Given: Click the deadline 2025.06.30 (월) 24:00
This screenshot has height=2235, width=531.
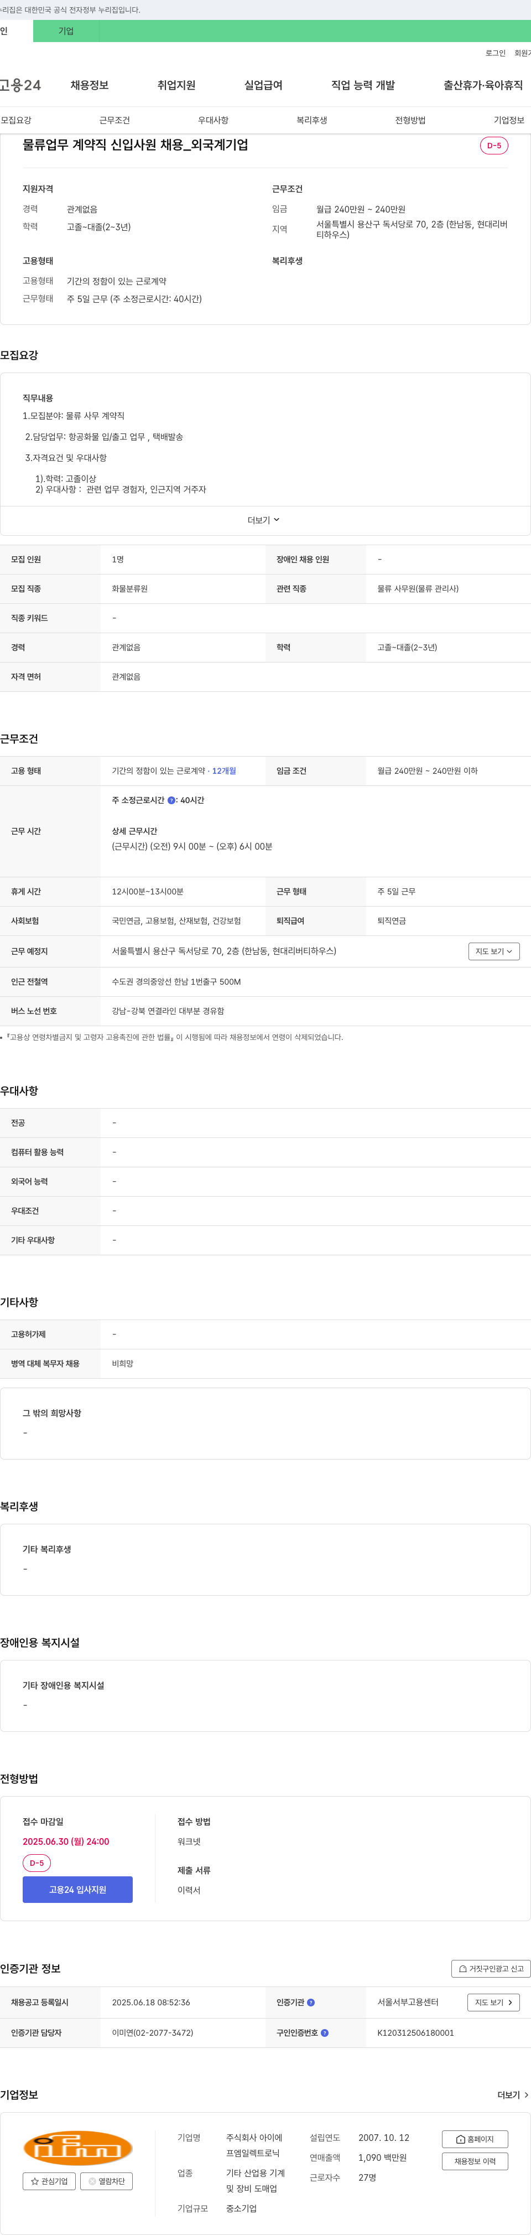Looking at the screenshot, I should (x=66, y=1842).
